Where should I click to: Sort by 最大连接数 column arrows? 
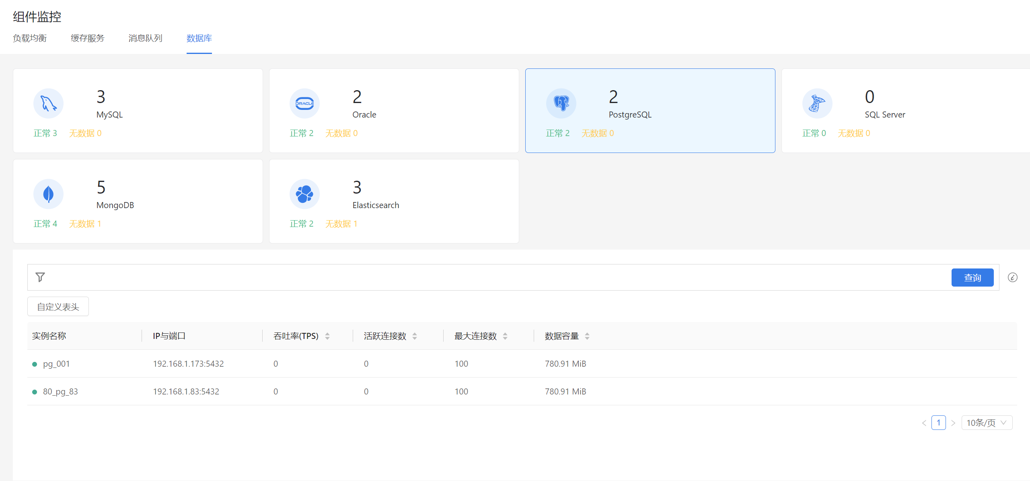click(505, 336)
